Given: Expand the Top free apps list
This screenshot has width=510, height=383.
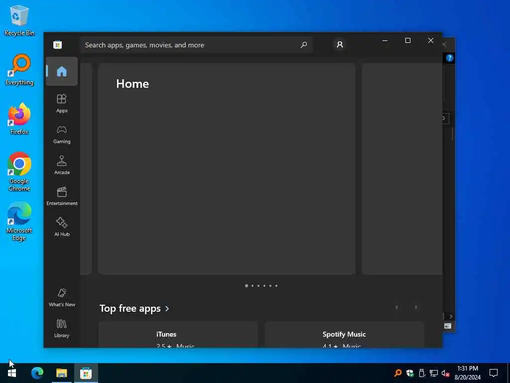Looking at the screenshot, I should point(134,308).
